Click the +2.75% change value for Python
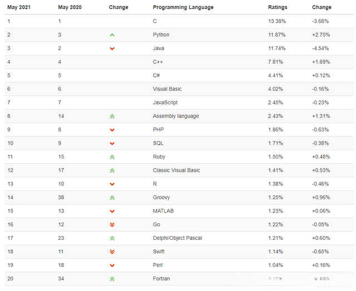This screenshot has width=356, height=291. pos(320,34)
